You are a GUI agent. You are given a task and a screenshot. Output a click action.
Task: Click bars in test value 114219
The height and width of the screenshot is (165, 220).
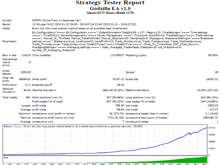(x=26, y=55)
